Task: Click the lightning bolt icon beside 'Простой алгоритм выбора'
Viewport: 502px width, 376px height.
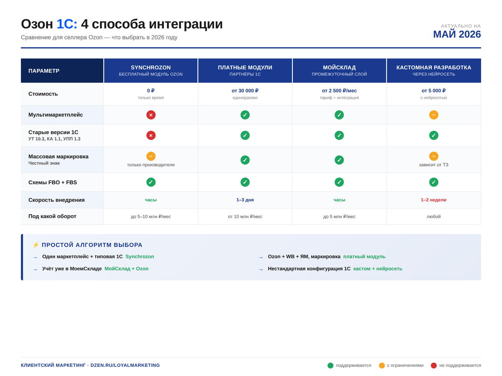Action: 36,245
